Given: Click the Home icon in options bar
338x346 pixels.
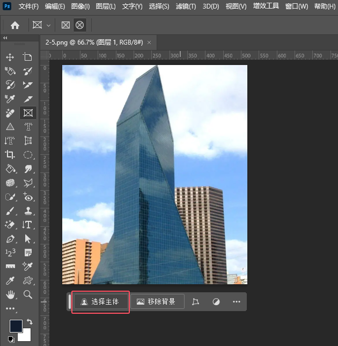Looking at the screenshot, I should coord(15,25).
